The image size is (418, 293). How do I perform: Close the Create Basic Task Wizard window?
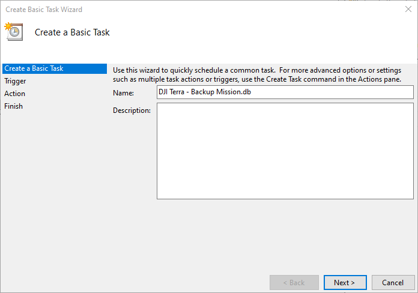408,10
